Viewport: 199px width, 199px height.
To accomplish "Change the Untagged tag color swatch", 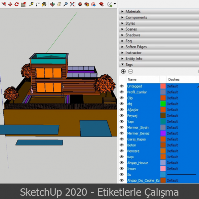I will click(x=163, y=86).
